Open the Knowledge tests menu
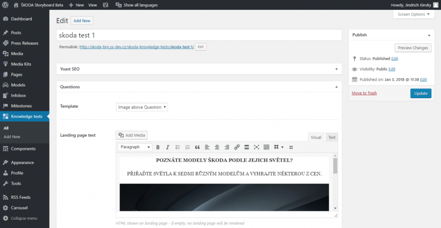This screenshot has height=228, width=441. coord(24,116)
